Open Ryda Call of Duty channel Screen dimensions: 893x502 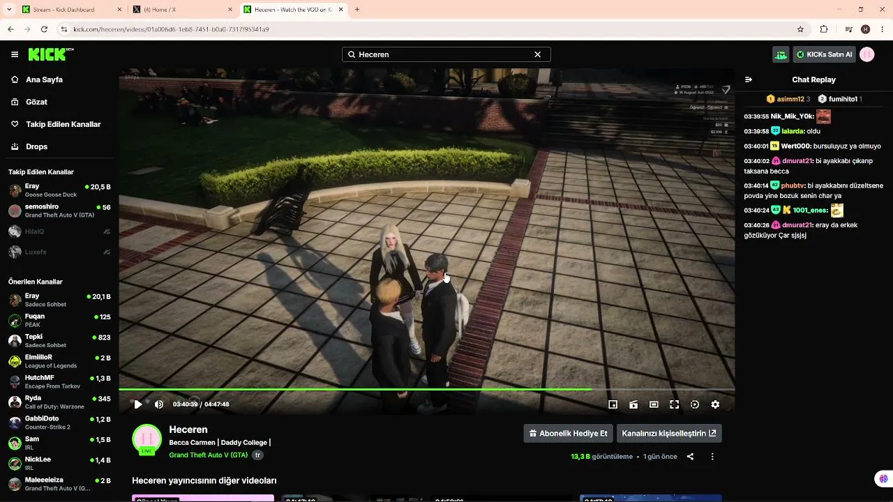[59, 402]
